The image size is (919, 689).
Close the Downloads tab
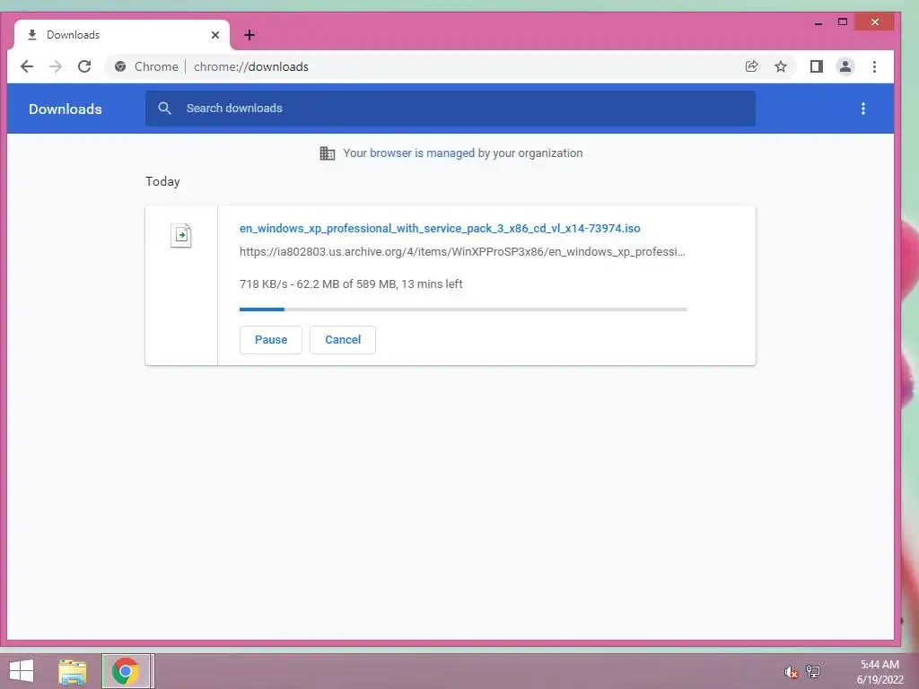pos(215,35)
